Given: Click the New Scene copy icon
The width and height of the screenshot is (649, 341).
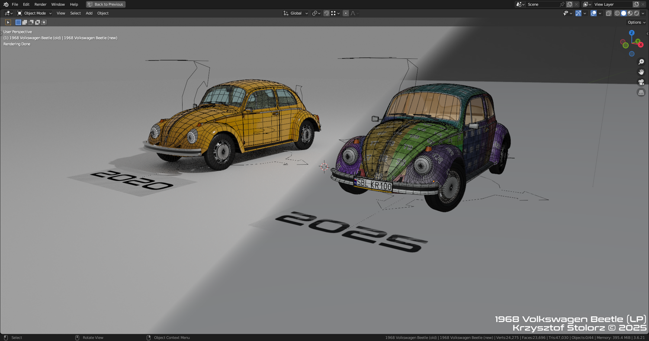Looking at the screenshot, I should 570,4.
